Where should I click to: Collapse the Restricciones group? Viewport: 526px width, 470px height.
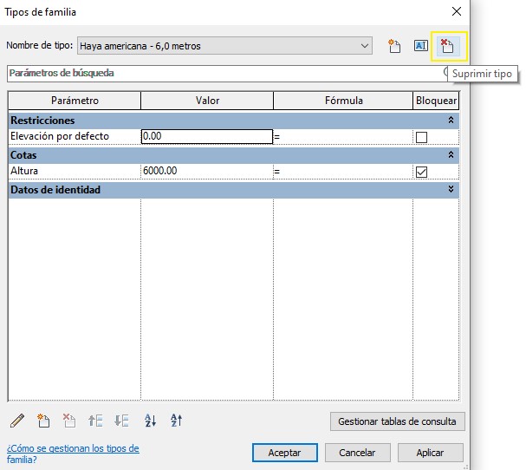tap(451, 121)
